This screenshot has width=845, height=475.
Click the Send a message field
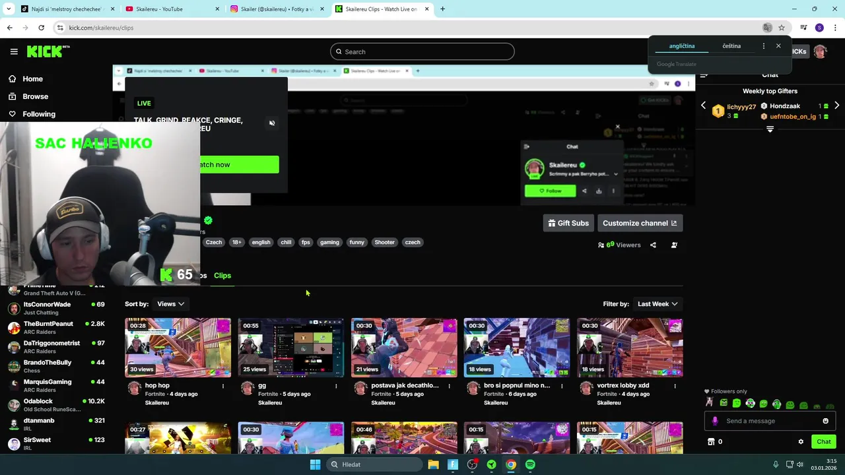tap(769, 421)
